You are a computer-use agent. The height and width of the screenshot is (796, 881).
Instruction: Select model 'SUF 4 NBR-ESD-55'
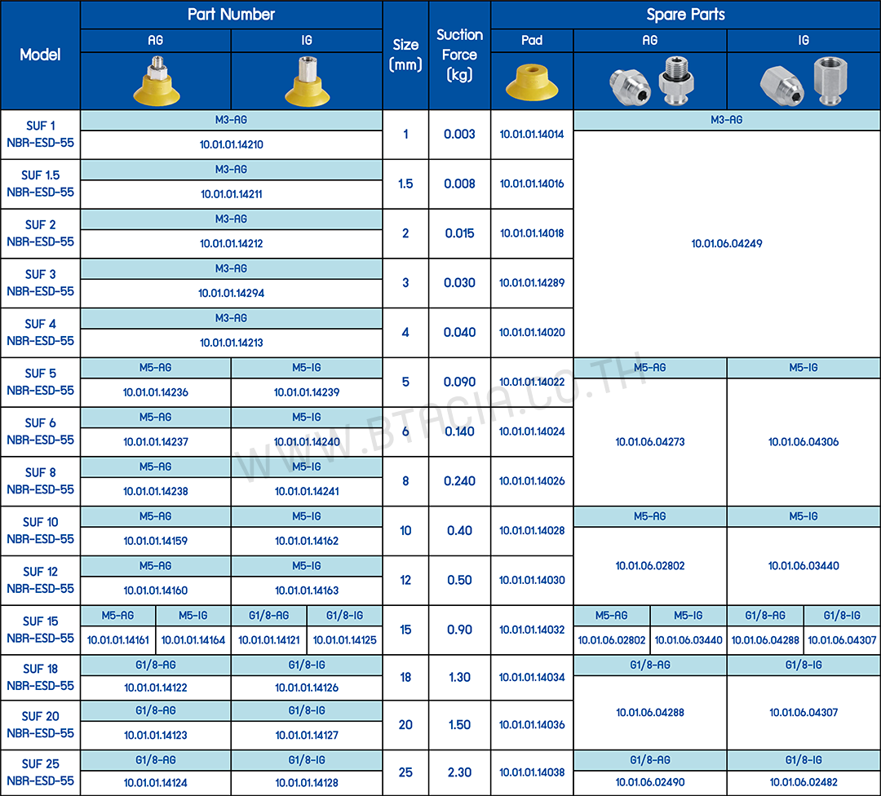click(x=41, y=332)
